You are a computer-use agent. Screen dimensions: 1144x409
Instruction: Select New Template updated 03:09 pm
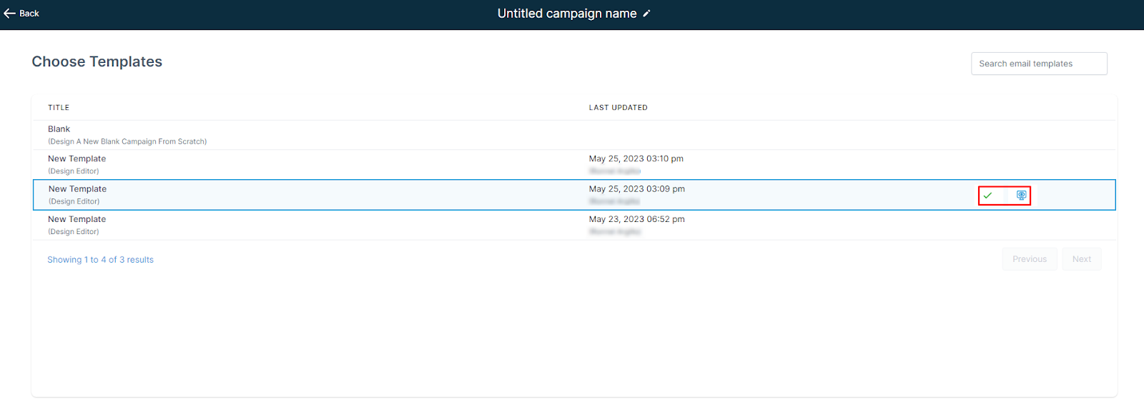point(574,195)
